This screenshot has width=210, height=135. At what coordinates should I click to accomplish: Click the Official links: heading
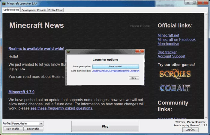pyautogui.click(x=175, y=25)
